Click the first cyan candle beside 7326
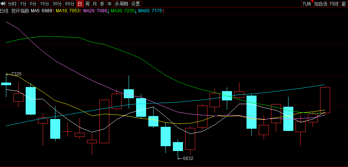The width and height of the screenshot is (348, 167). pyautogui.click(x=6, y=84)
